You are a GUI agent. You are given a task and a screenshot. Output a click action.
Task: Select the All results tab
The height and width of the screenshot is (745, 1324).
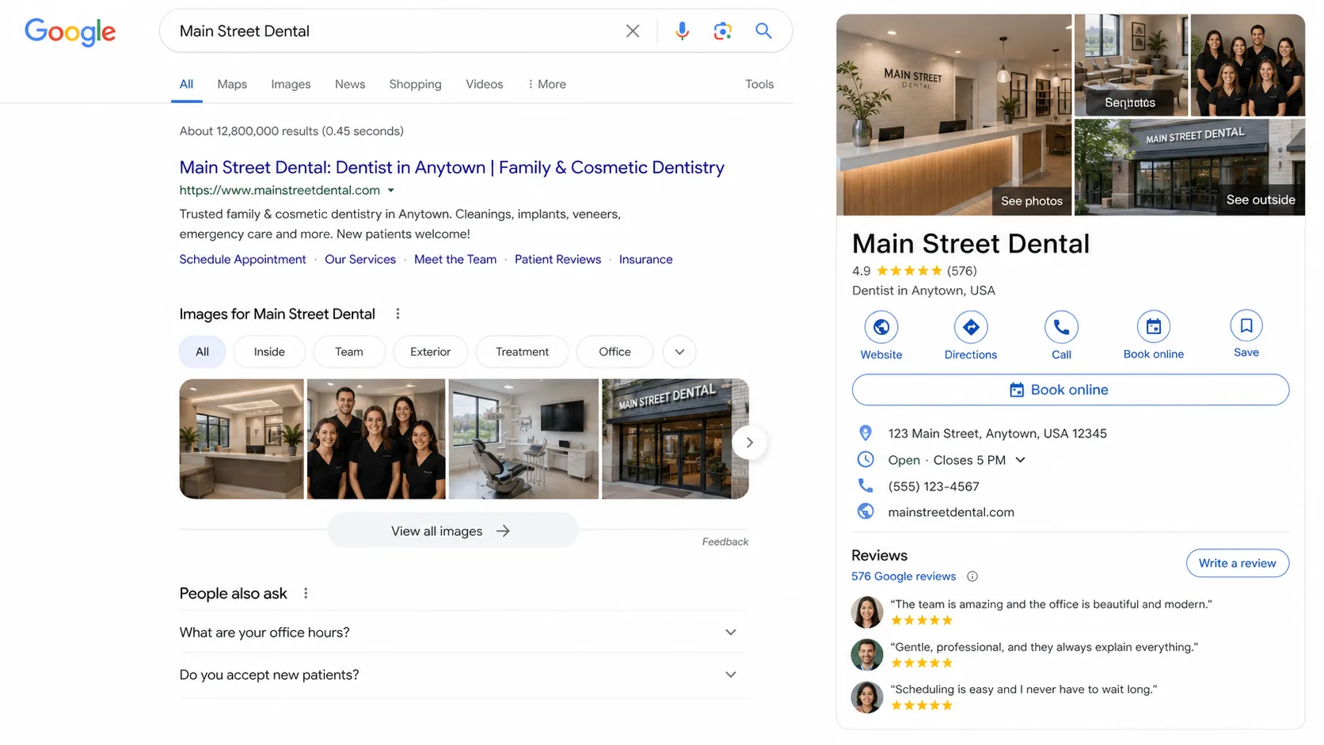(x=186, y=84)
